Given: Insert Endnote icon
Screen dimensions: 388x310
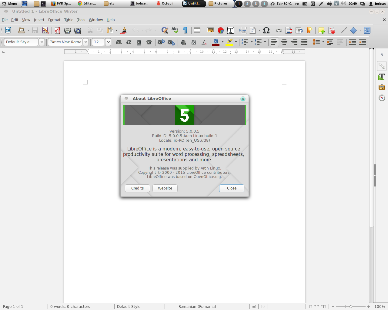Looking at the screenshot, I should pos(299,30).
